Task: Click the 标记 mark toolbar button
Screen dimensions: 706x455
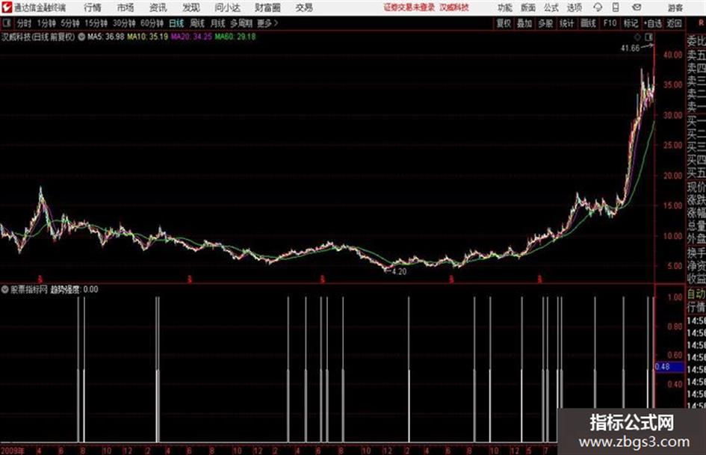Action: click(631, 23)
